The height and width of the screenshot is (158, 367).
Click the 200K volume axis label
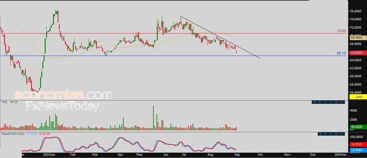pos(354,120)
